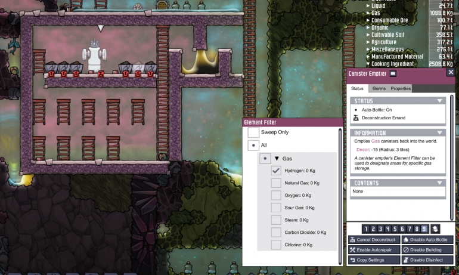The image size is (459, 275).
Task: Collapse the Status section
Action: (x=440, y=101)
